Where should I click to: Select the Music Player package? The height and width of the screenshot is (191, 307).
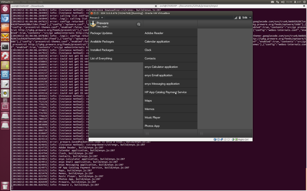pos(152,118)
